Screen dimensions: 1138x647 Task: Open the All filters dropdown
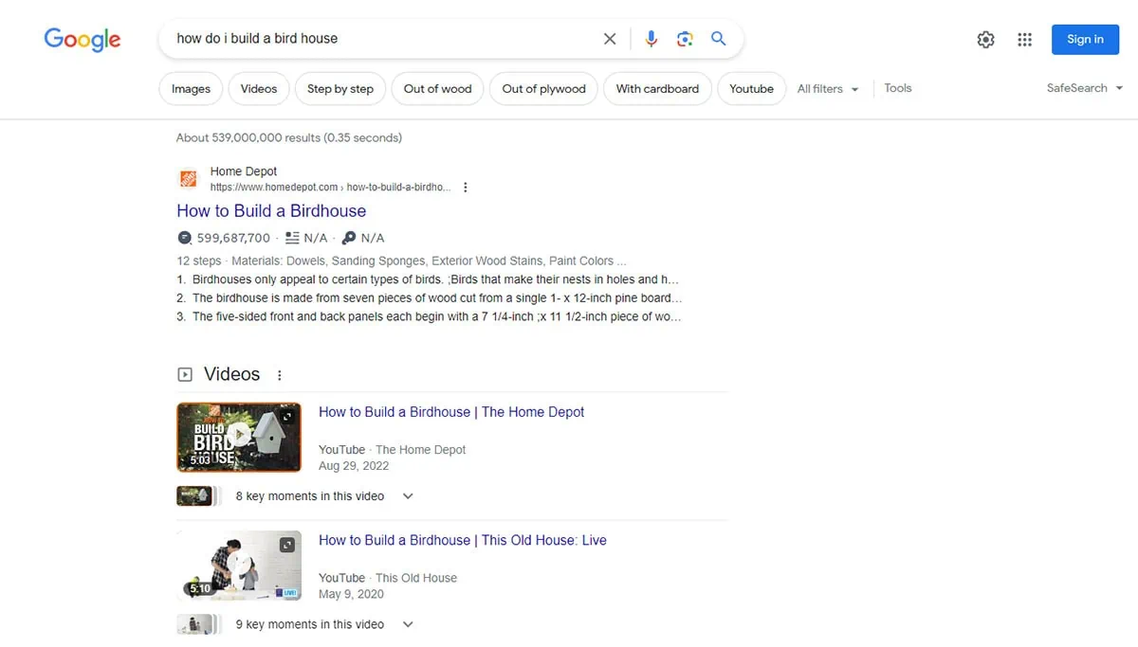[x=828, y=89]
